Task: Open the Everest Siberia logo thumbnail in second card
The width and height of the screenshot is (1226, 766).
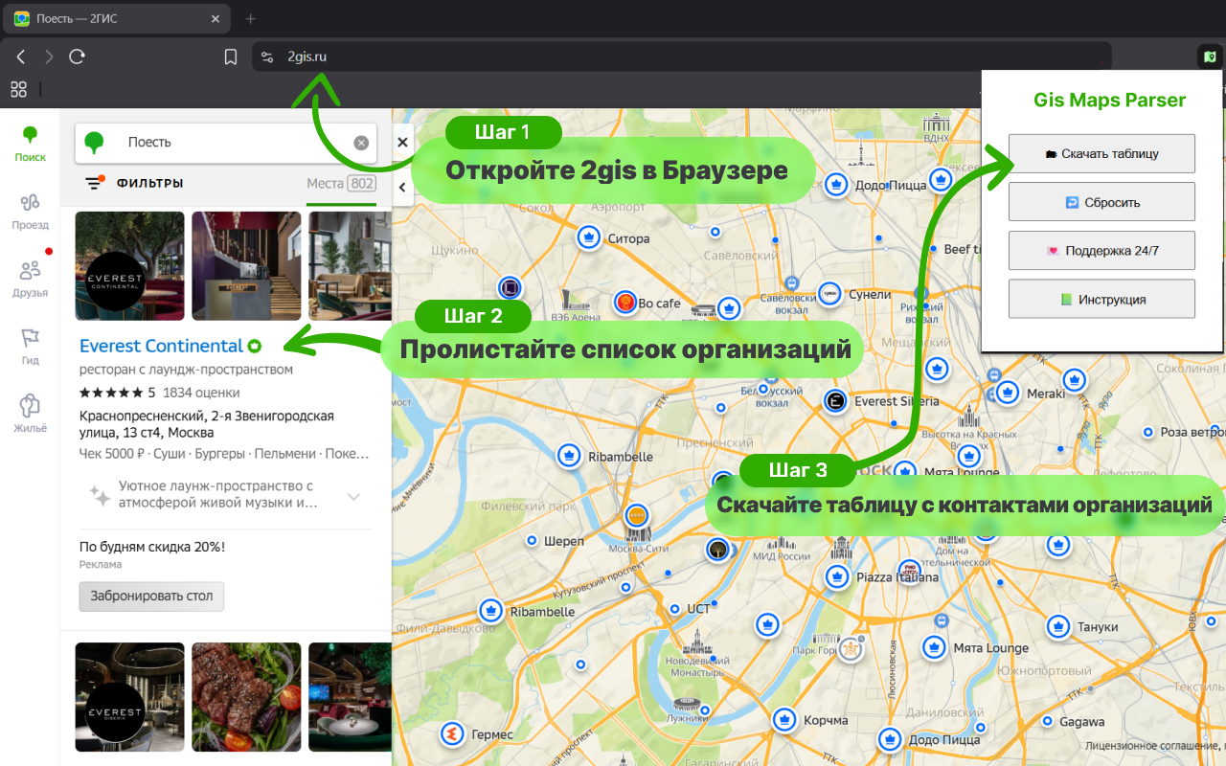Action: click(129, 696)
